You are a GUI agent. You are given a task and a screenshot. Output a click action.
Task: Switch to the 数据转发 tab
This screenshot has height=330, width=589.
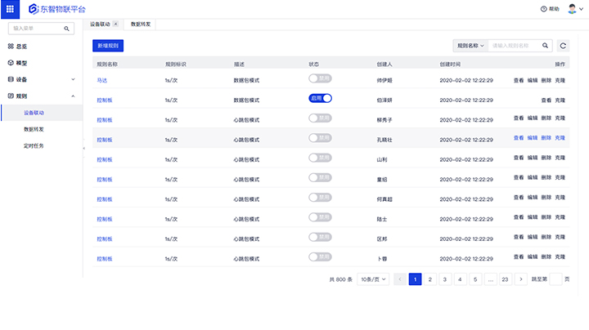tap(142, 25)
